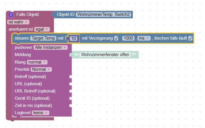Click the Meldung label

(x=23, y=55)
